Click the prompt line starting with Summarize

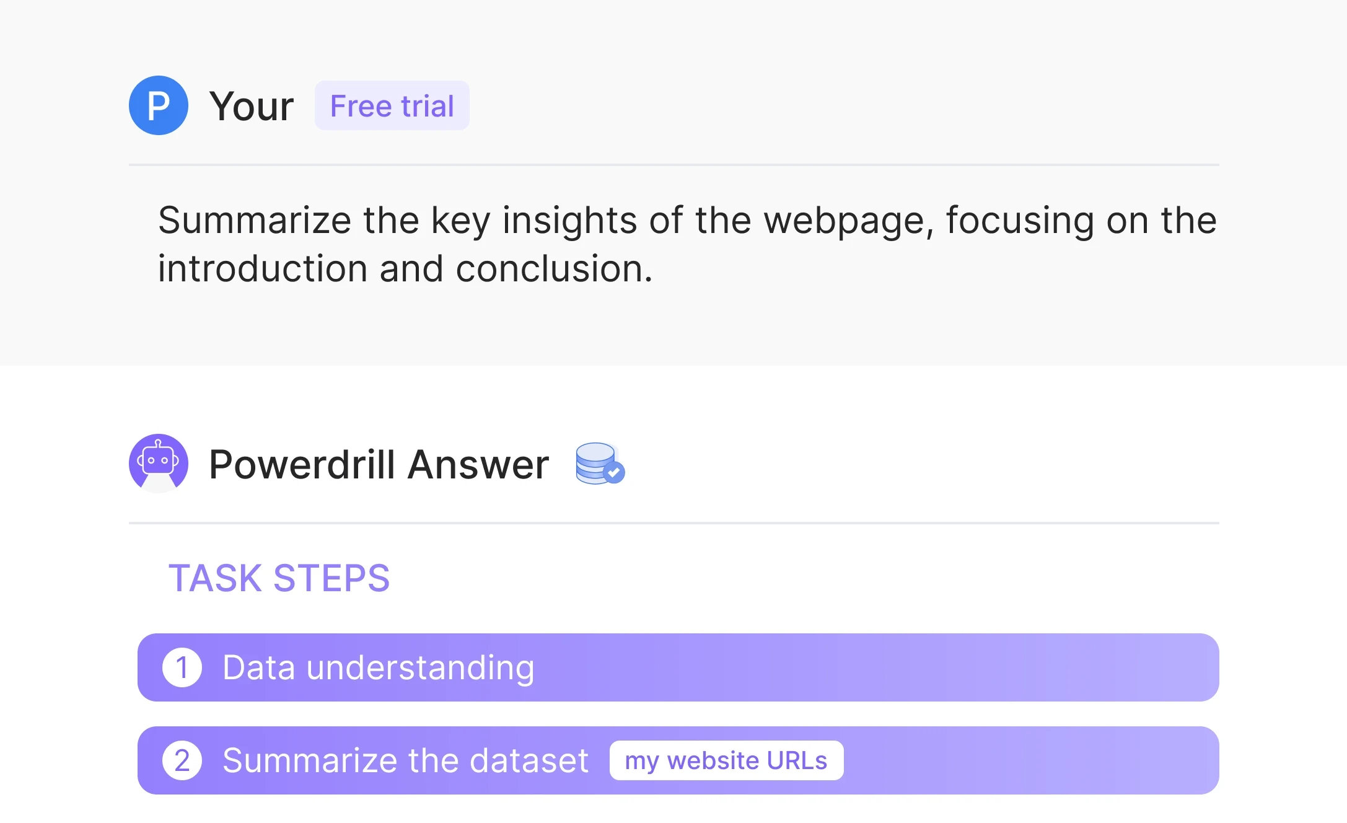[x=687, y=221]
